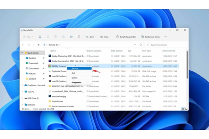Open Desktop in Quick access
209x139 pixels.
coord(32,58)
